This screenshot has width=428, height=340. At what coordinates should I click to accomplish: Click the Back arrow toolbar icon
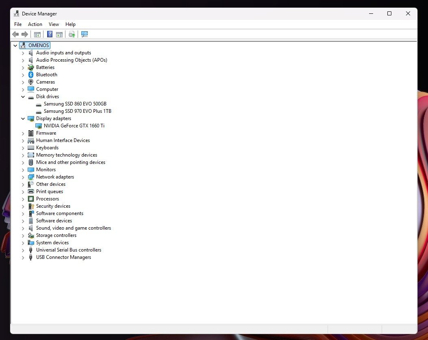point(15,34)
